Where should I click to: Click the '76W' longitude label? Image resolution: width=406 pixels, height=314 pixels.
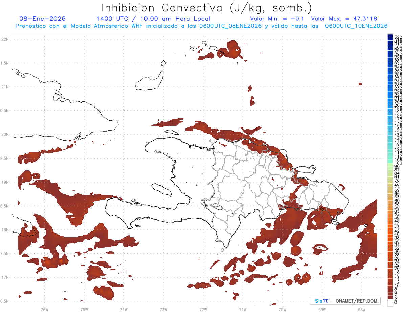[44, 309]
